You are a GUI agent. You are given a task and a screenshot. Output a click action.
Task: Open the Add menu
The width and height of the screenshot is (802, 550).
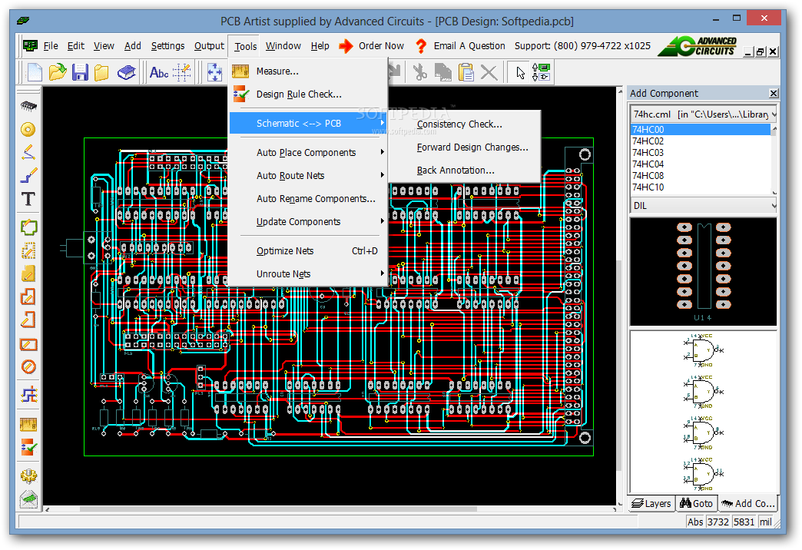click(132, 46)
